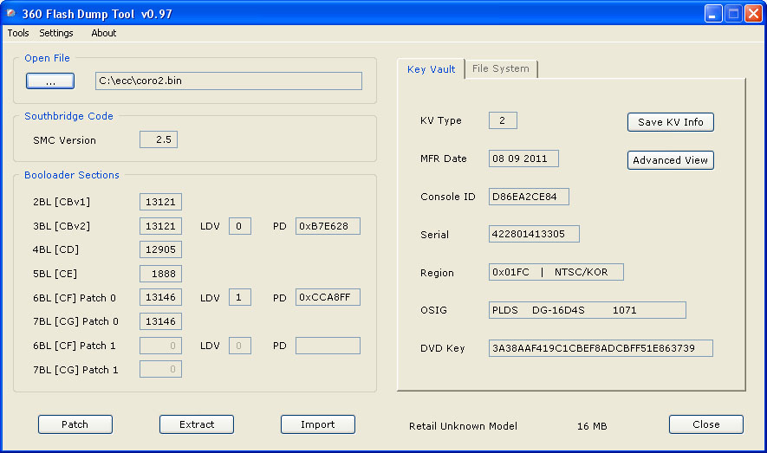Open the Tools menu

tap(18, 33)
